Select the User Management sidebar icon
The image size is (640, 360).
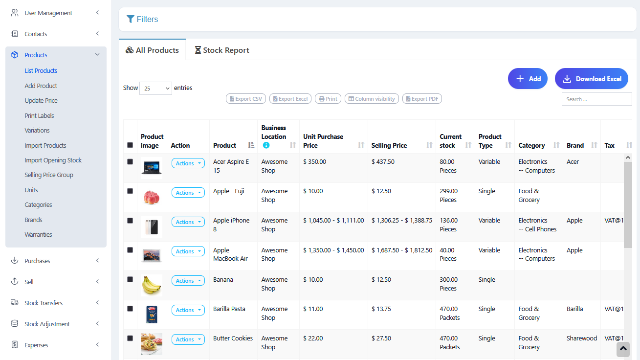coord(14,12)
